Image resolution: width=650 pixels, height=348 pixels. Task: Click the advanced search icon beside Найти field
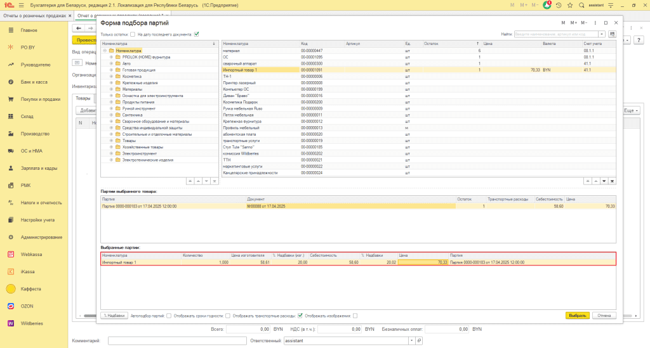coord(612,34)
